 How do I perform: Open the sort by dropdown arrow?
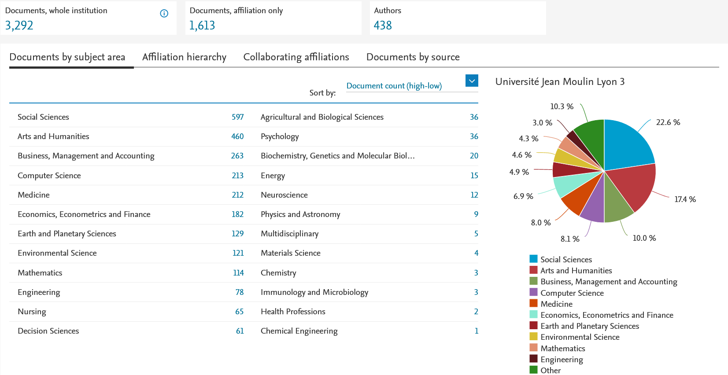[x=472, y=81]
